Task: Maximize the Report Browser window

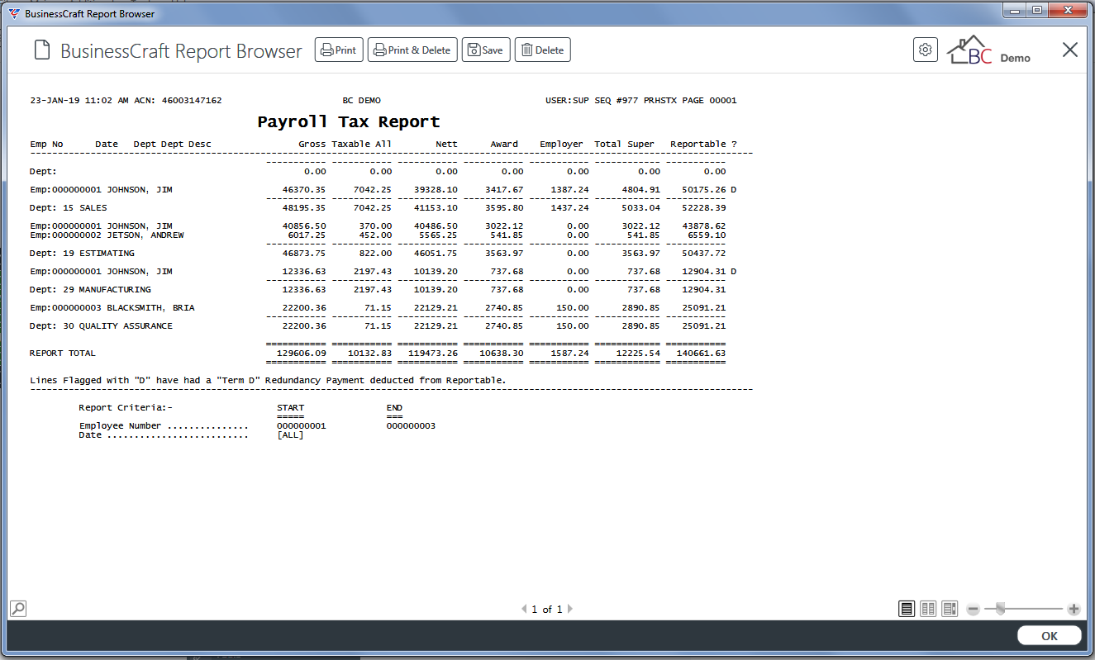Action: click(x=1037, y=10)
